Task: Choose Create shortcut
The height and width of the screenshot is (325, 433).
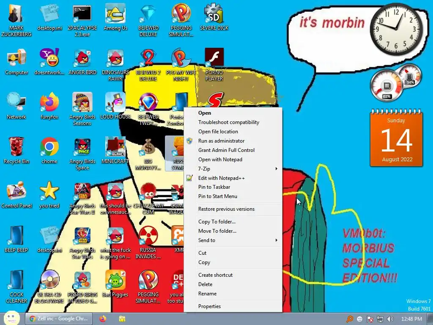Action: [x=233, y=275]
